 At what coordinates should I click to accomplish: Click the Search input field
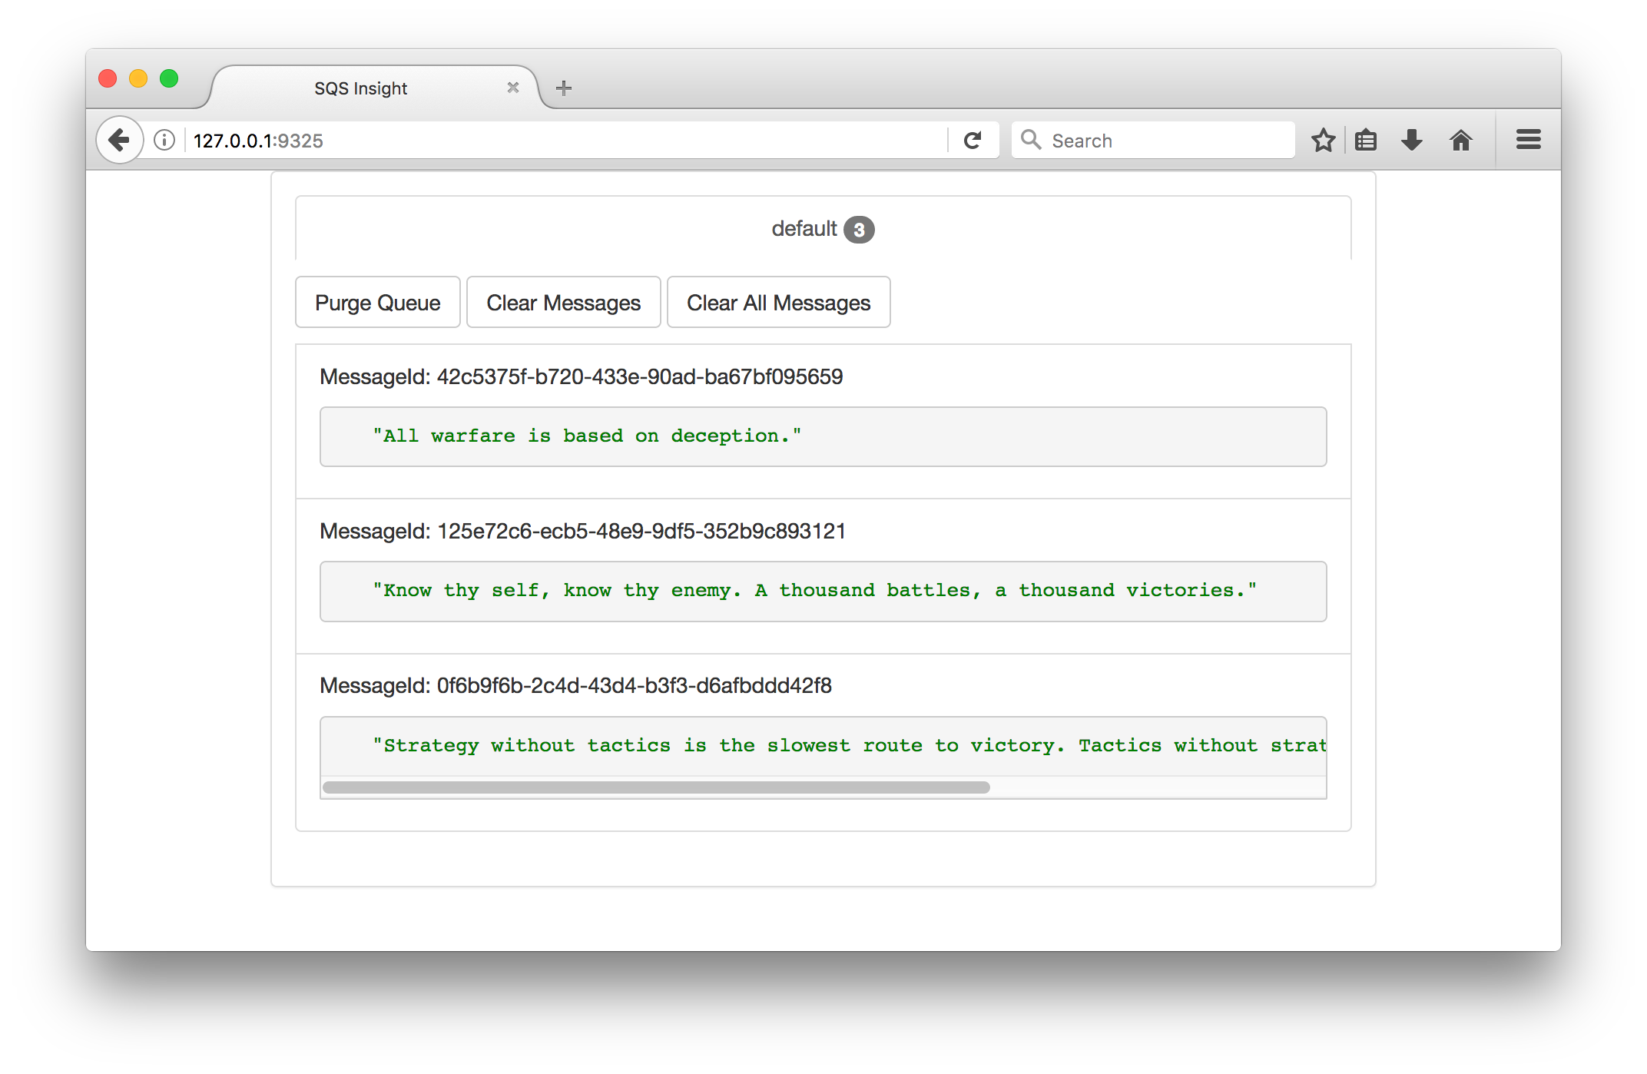1152,141
